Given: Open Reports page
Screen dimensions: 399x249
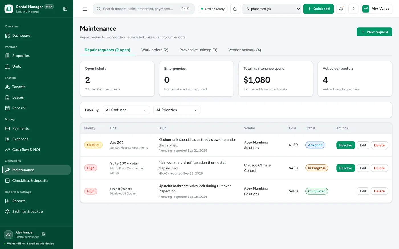Looking at the screenshot, I should [x=36, y=201].
